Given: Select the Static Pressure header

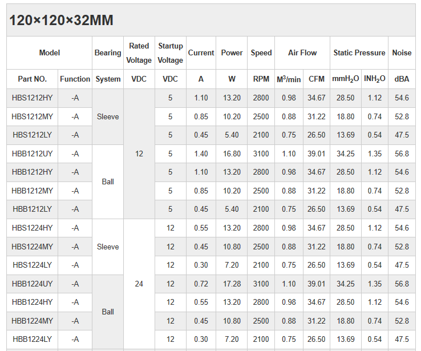Looking at the screenshot, I should [x=359, y=53].
